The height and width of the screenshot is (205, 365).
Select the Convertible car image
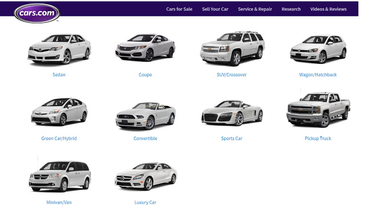click(x=145, y=116)
